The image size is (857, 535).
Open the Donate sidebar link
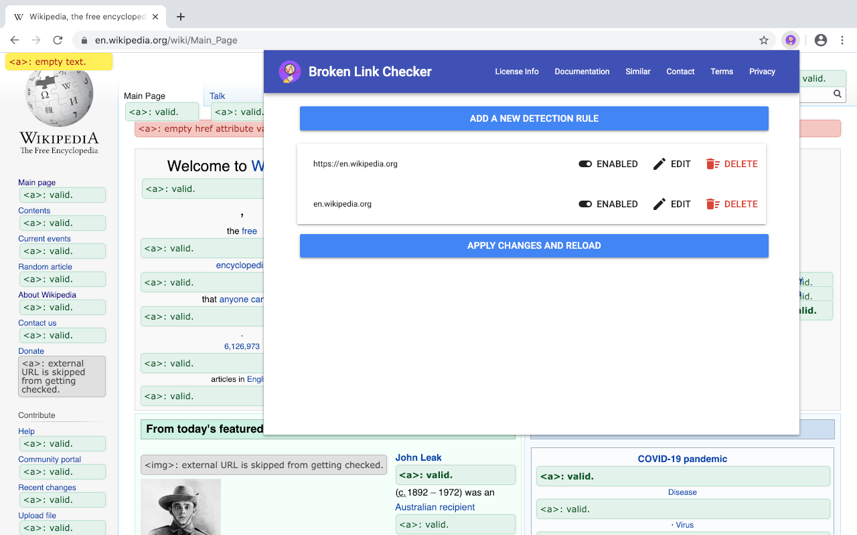click(31, 351)
